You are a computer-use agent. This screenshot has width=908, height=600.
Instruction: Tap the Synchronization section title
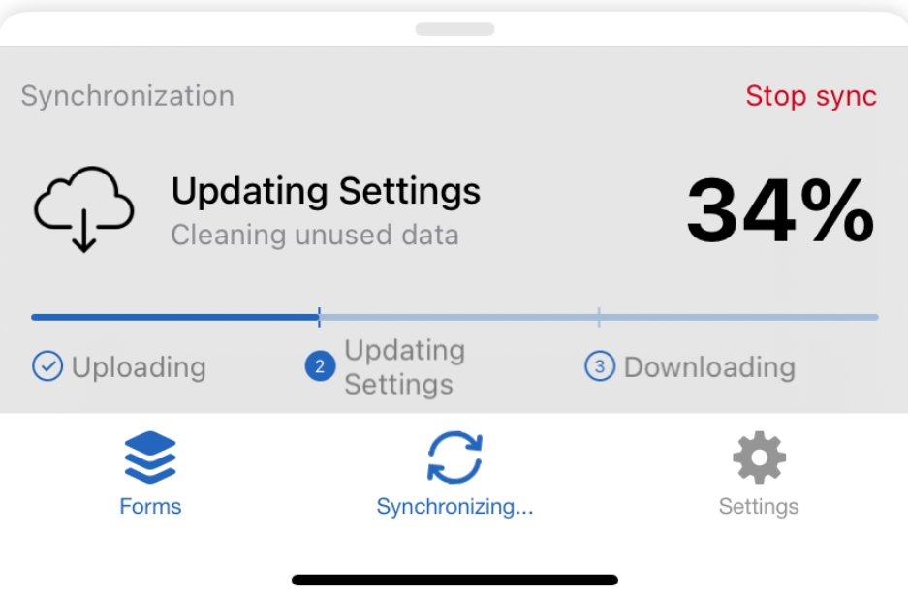pos(127,96)
